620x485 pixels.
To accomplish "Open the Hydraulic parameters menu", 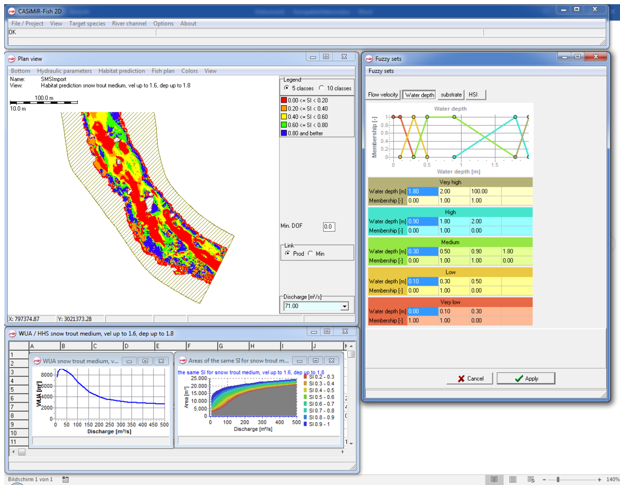I will point(64,71).
